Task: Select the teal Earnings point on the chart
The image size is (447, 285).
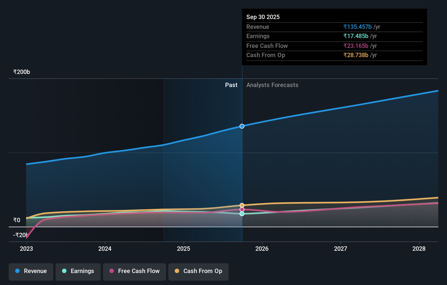Action: pos(242,214)
